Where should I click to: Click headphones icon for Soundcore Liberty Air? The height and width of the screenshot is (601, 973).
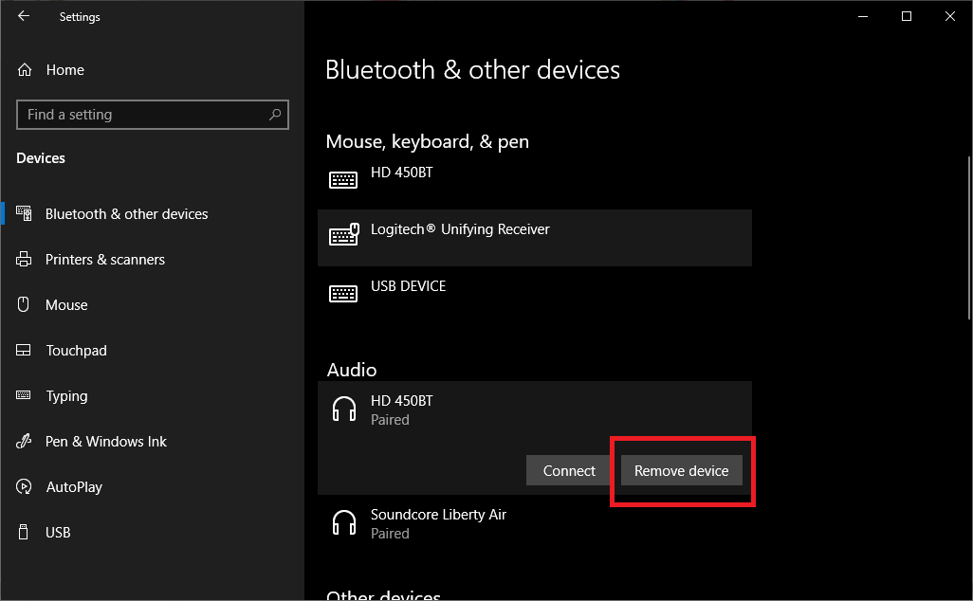point(344,523)
